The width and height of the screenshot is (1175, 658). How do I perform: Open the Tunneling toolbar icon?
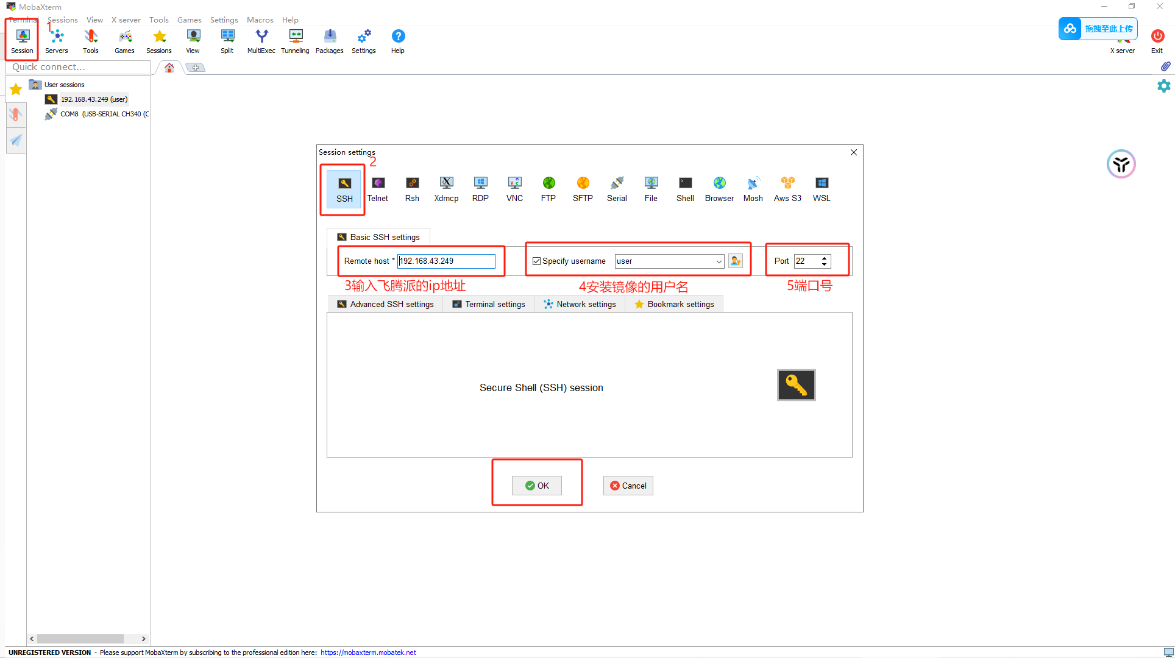tap(296, 41)
